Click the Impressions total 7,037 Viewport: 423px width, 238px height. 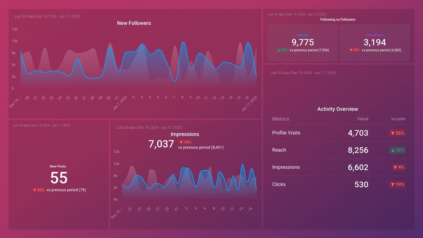161,144
